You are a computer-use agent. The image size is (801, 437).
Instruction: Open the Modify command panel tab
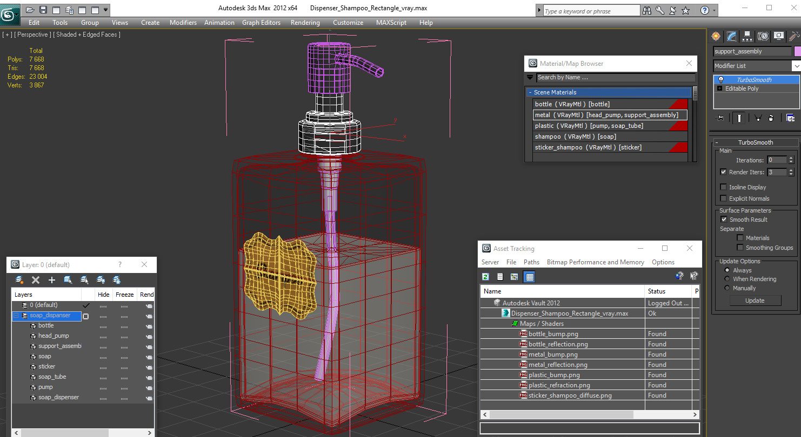[x=731, y=36]
